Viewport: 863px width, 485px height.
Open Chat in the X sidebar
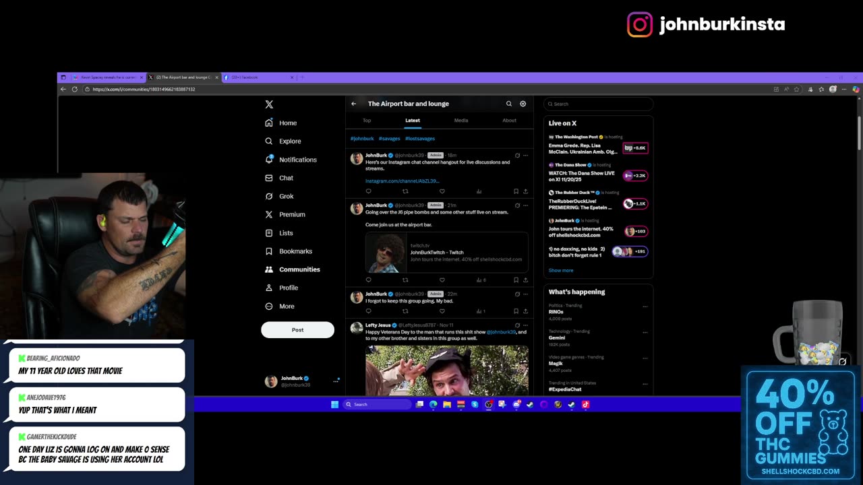279,178
